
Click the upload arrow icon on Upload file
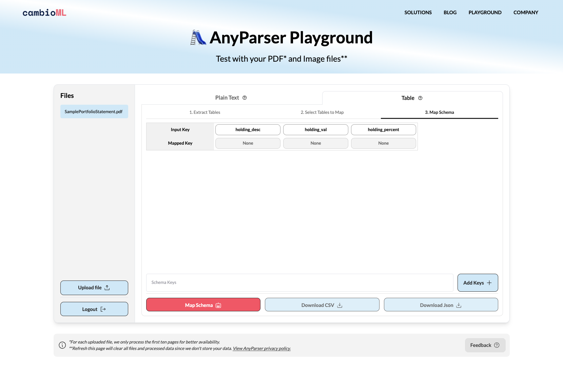(x=107, y=288)
